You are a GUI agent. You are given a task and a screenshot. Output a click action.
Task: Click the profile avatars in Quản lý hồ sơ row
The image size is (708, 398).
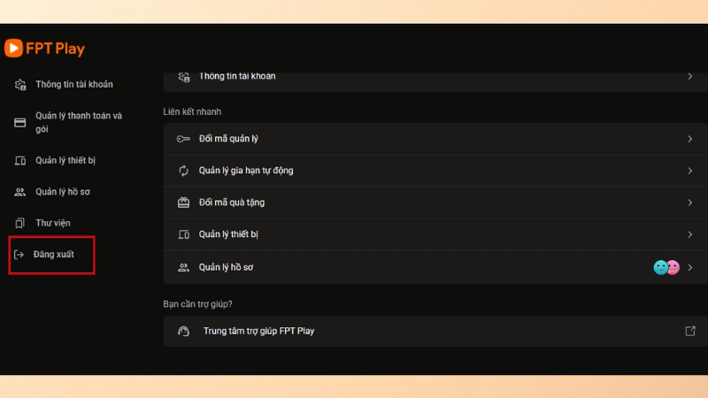666,267
